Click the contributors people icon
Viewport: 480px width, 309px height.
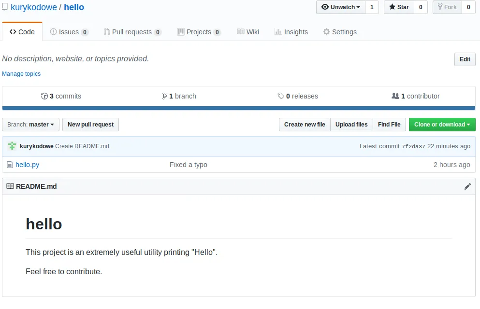395,96
